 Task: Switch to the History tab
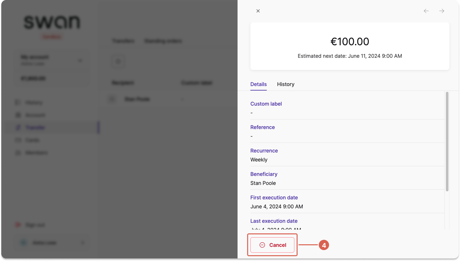click(286, 84)
